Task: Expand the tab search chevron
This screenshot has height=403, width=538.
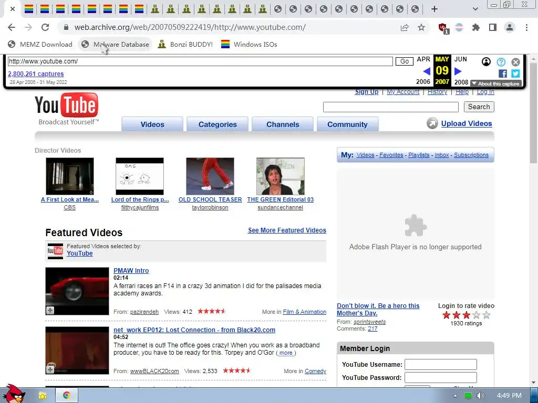Action: point(475,9)
